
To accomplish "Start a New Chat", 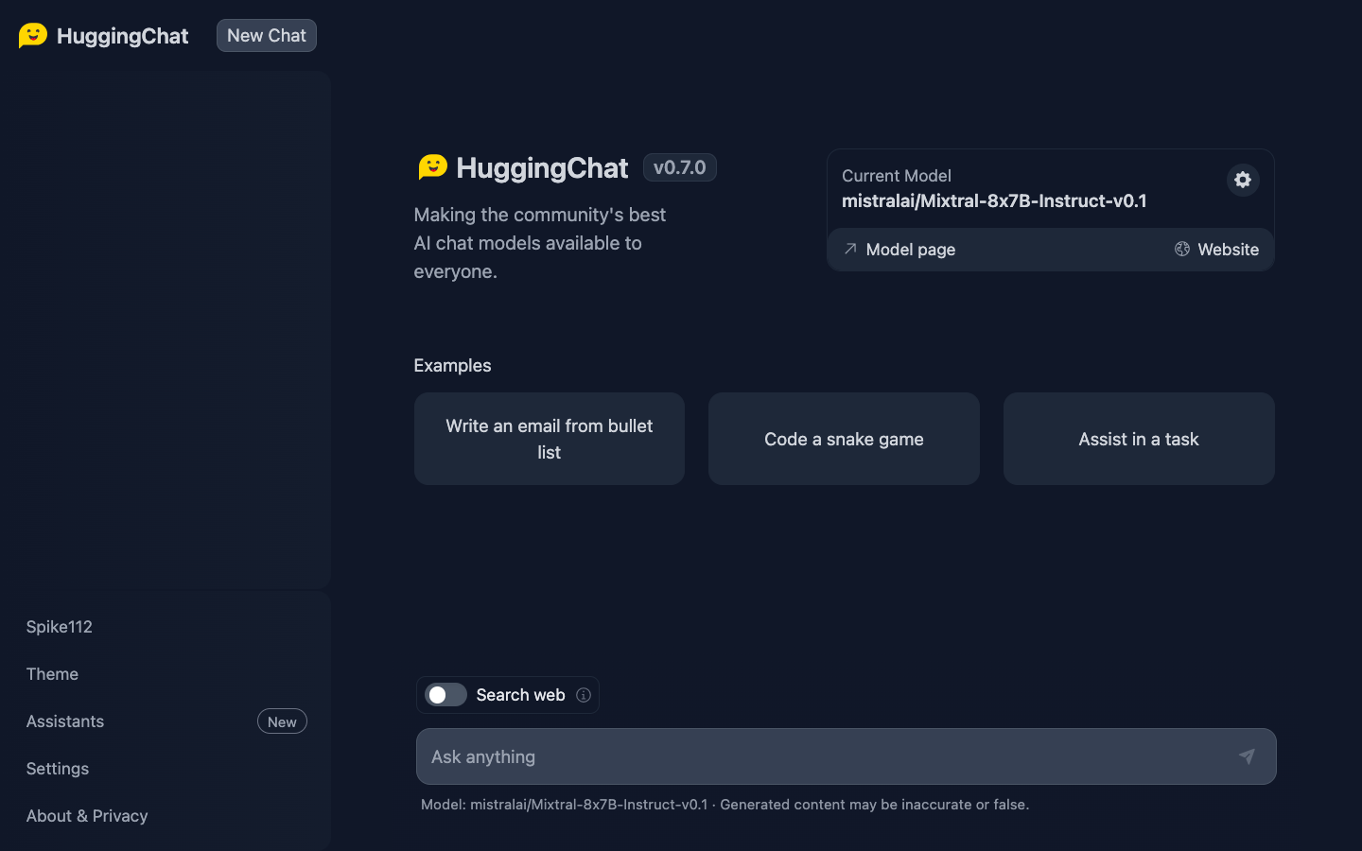I will pyautogui.click(x=266, y=35).
